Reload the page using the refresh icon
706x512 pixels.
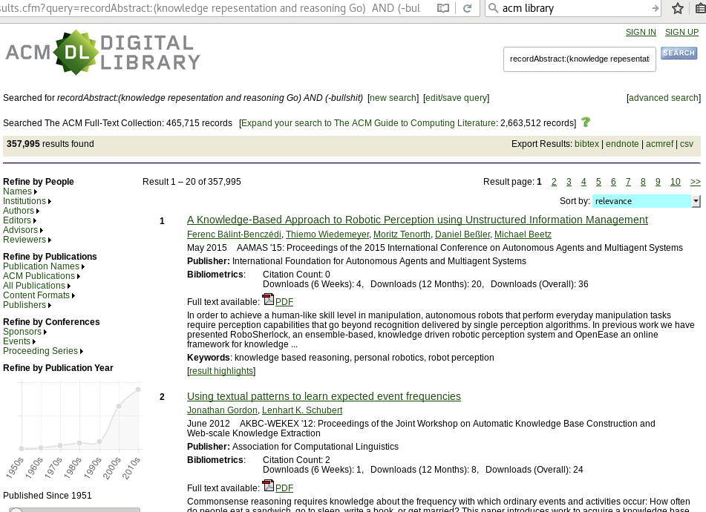point(467,8)
